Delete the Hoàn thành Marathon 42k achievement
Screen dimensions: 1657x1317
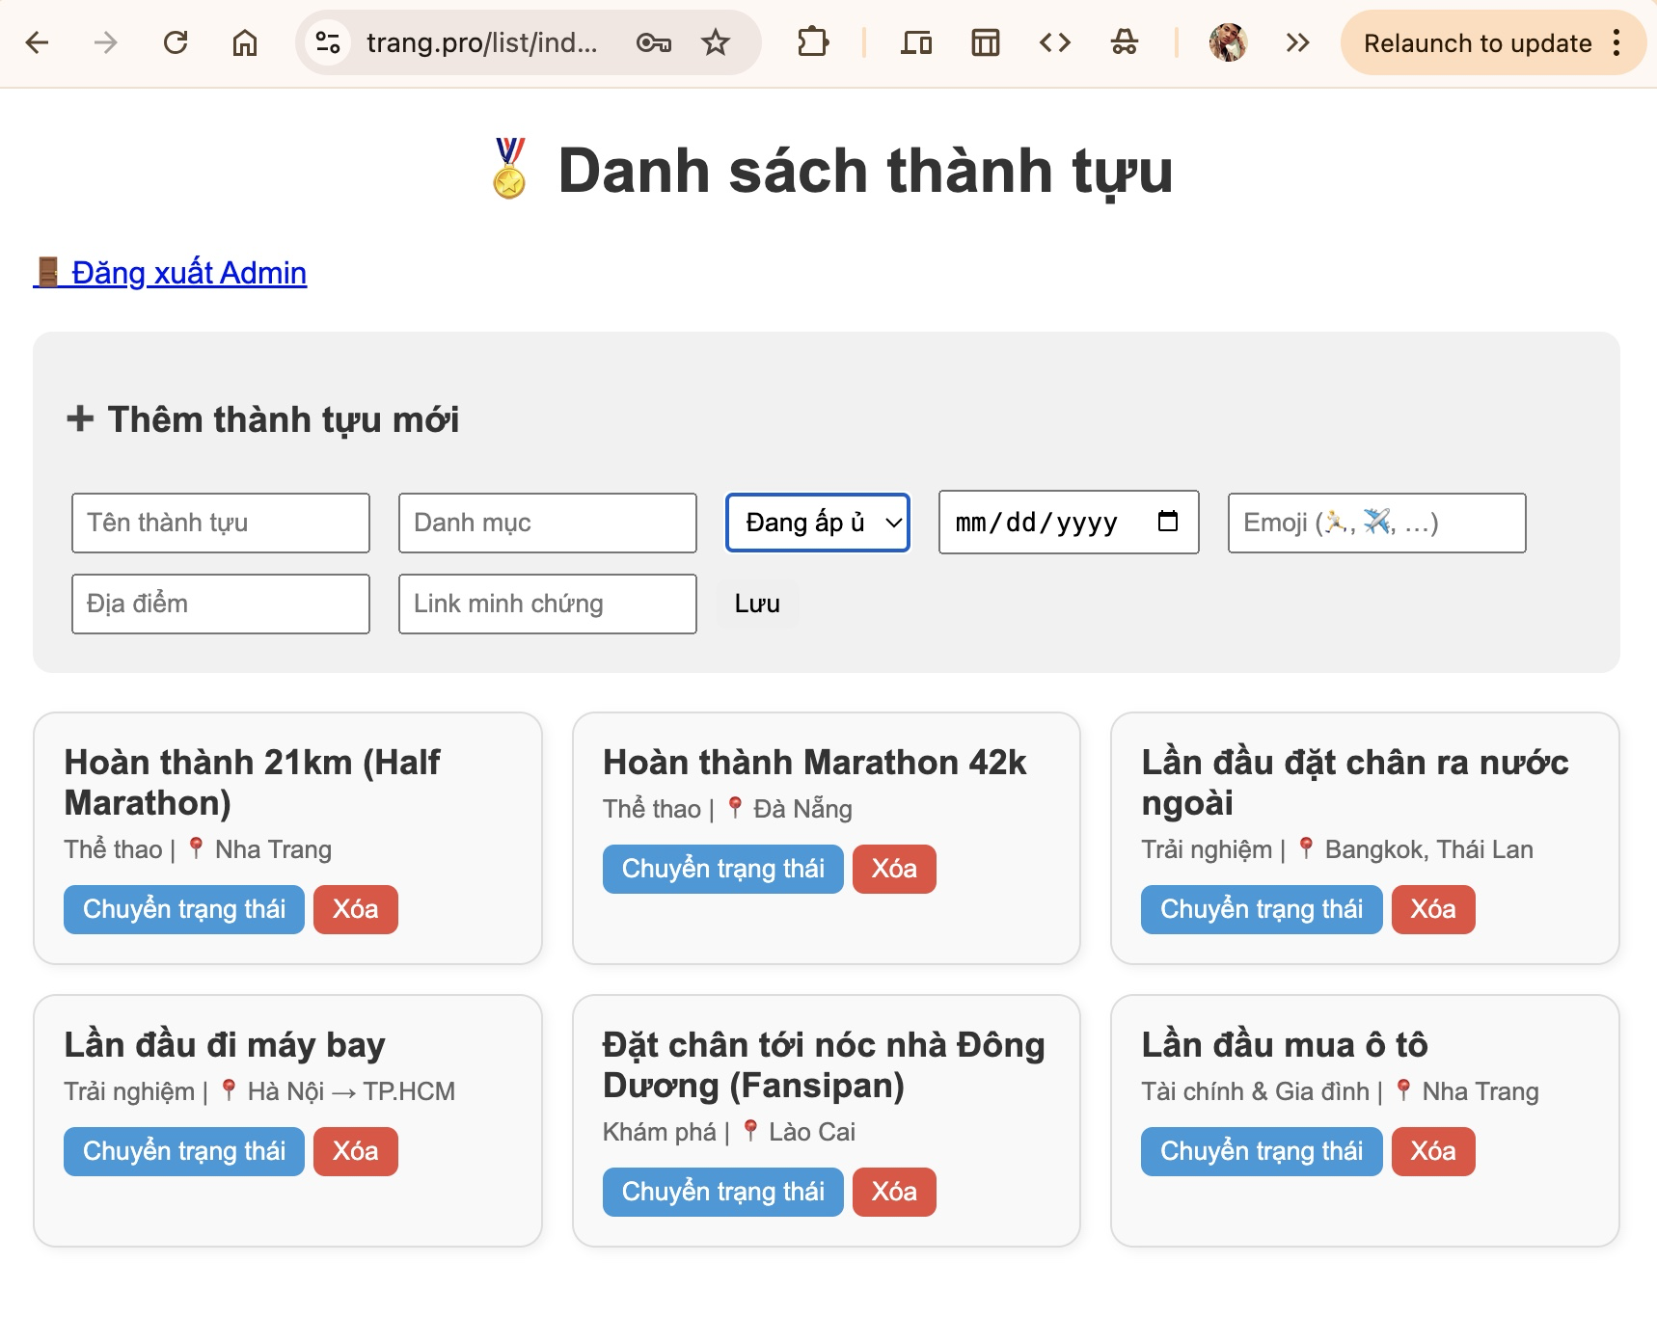[894, 869]
